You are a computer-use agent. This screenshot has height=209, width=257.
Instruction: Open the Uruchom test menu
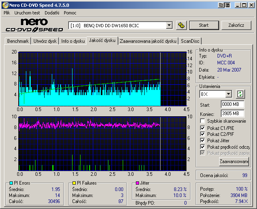27,13
